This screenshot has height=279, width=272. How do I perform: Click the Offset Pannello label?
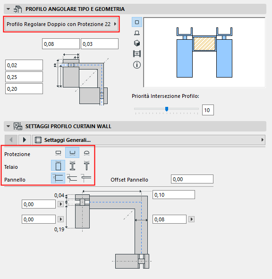[x=129, y=180]
